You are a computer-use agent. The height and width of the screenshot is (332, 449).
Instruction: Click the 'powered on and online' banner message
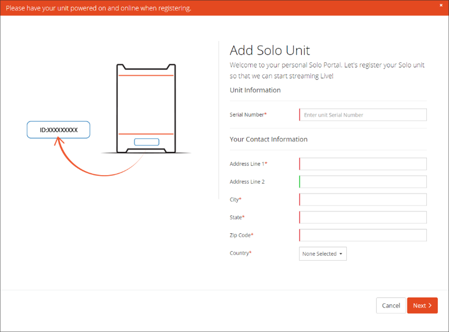[99, 8]
